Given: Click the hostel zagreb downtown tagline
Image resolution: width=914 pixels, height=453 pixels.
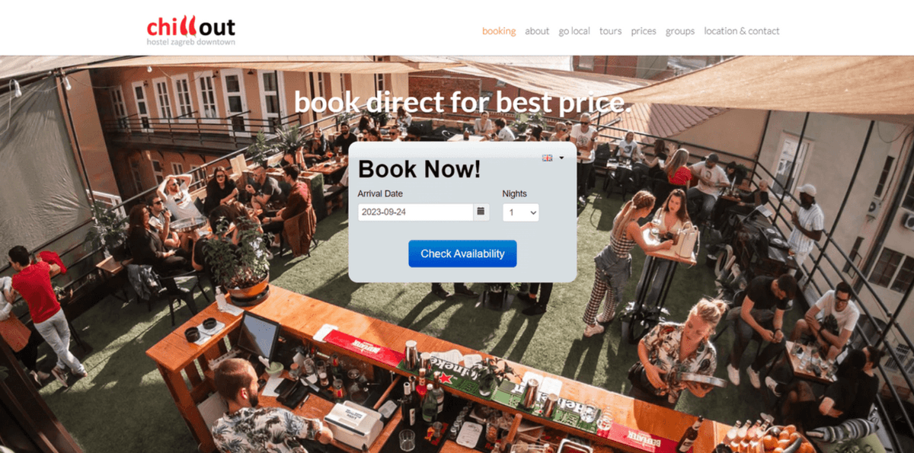Looking at the screenshot, I should (x=191, y=42).
